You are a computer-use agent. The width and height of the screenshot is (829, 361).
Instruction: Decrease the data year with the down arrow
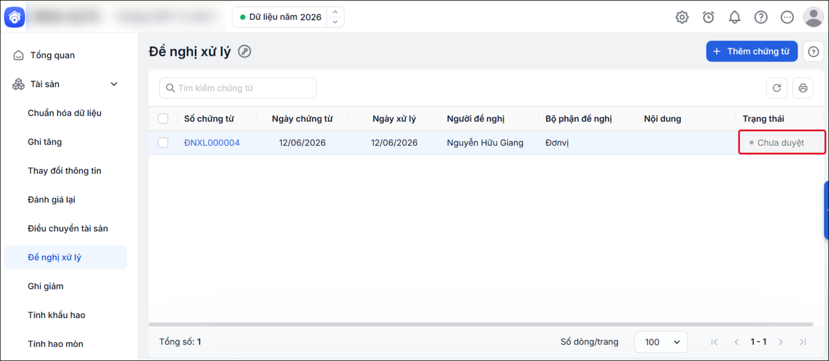[x=335, y=22]
